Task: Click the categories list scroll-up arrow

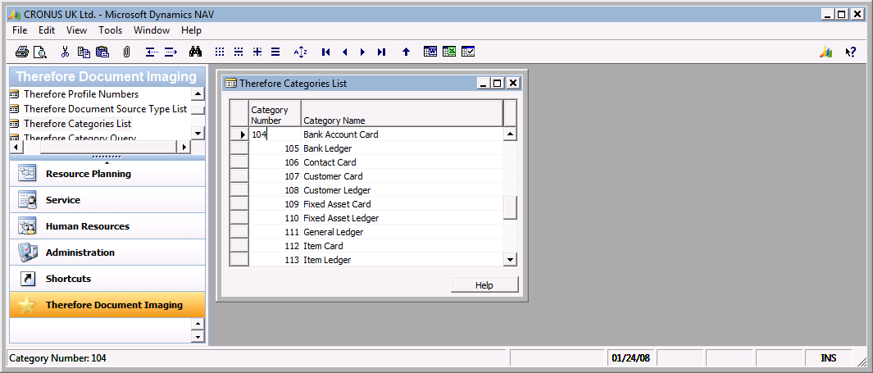Action: 510,134
